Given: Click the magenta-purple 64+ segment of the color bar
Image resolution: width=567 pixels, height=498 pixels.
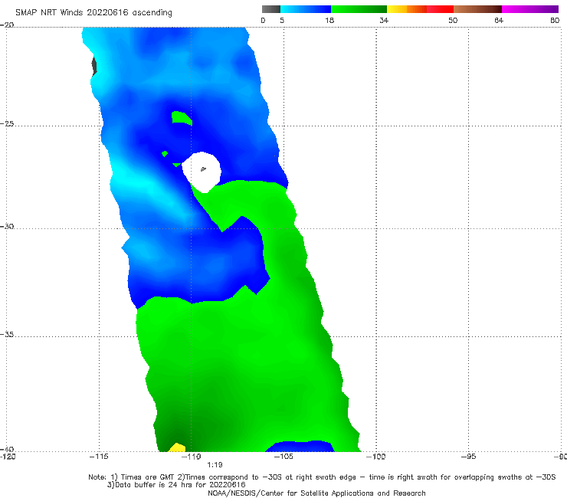Looking at the screenshot, I should (x=530, y=9).
